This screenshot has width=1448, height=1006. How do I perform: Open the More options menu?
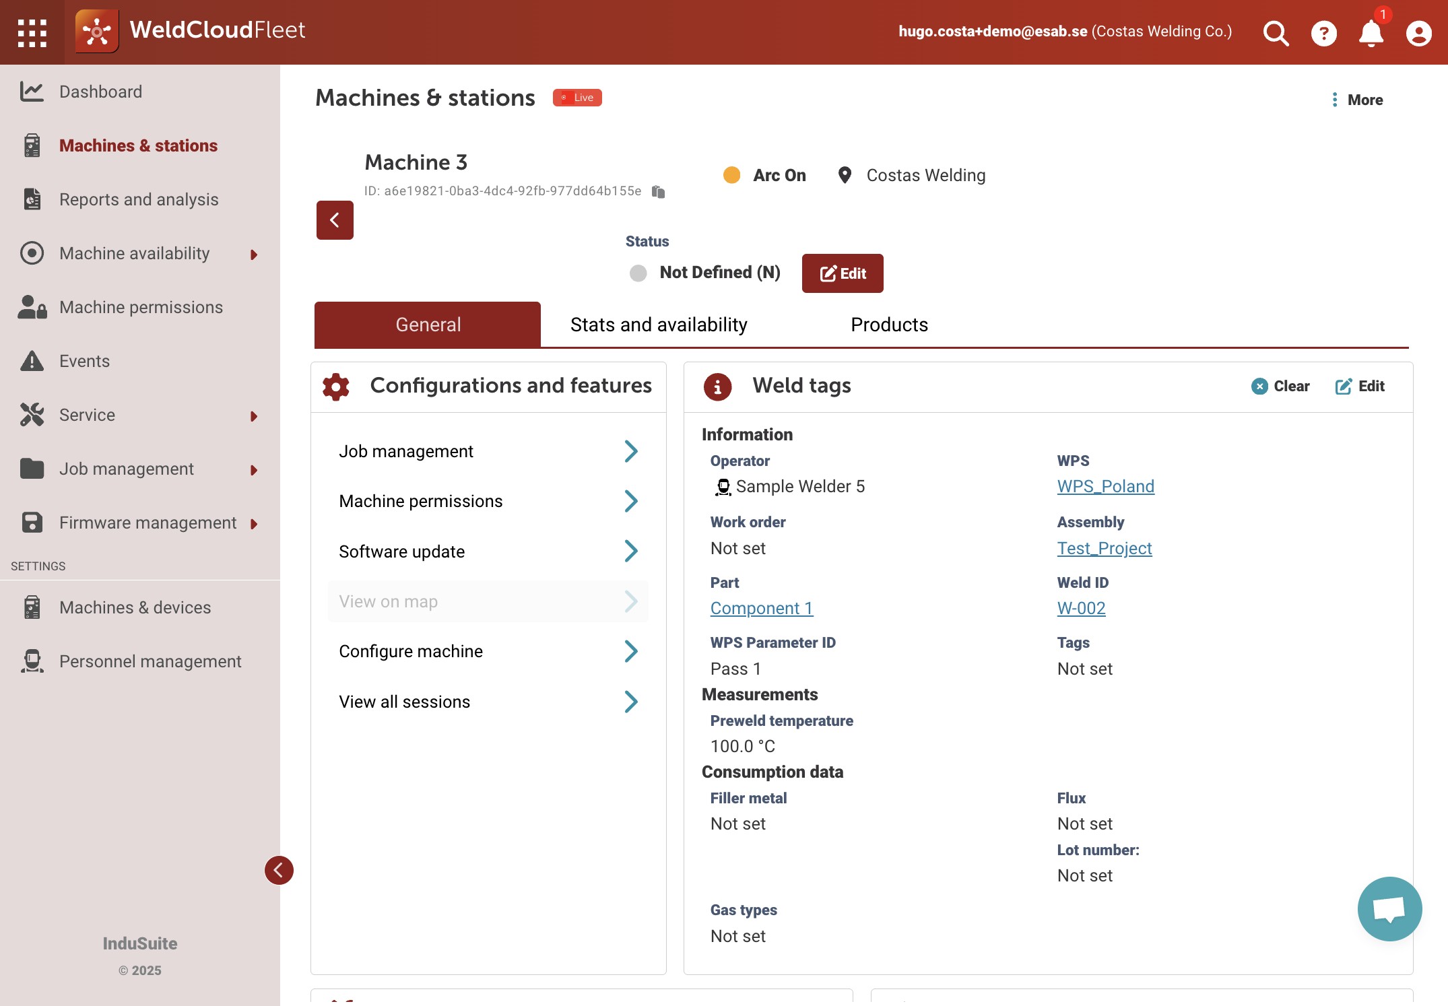(x=1356, y=100)
